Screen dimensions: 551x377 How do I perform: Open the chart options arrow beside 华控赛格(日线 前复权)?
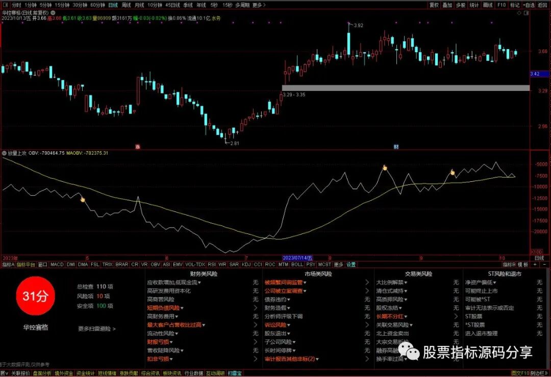point(53,12)
